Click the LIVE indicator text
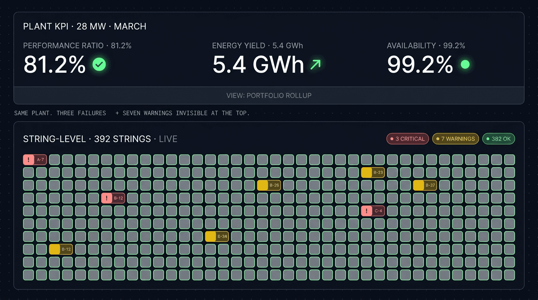Viewport: 538px width, 300px height. [x=168, y=139]
